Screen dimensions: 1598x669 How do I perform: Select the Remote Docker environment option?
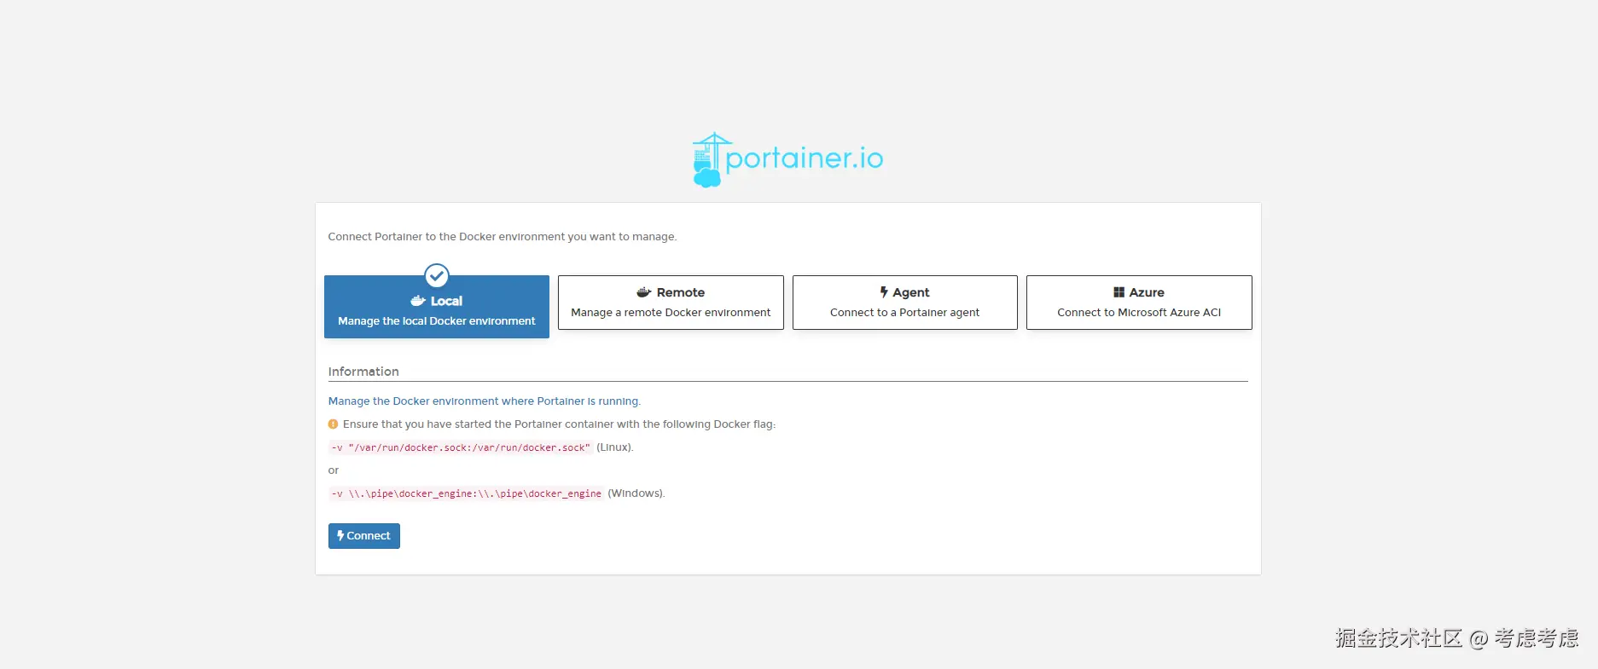[x=671, y=303]
